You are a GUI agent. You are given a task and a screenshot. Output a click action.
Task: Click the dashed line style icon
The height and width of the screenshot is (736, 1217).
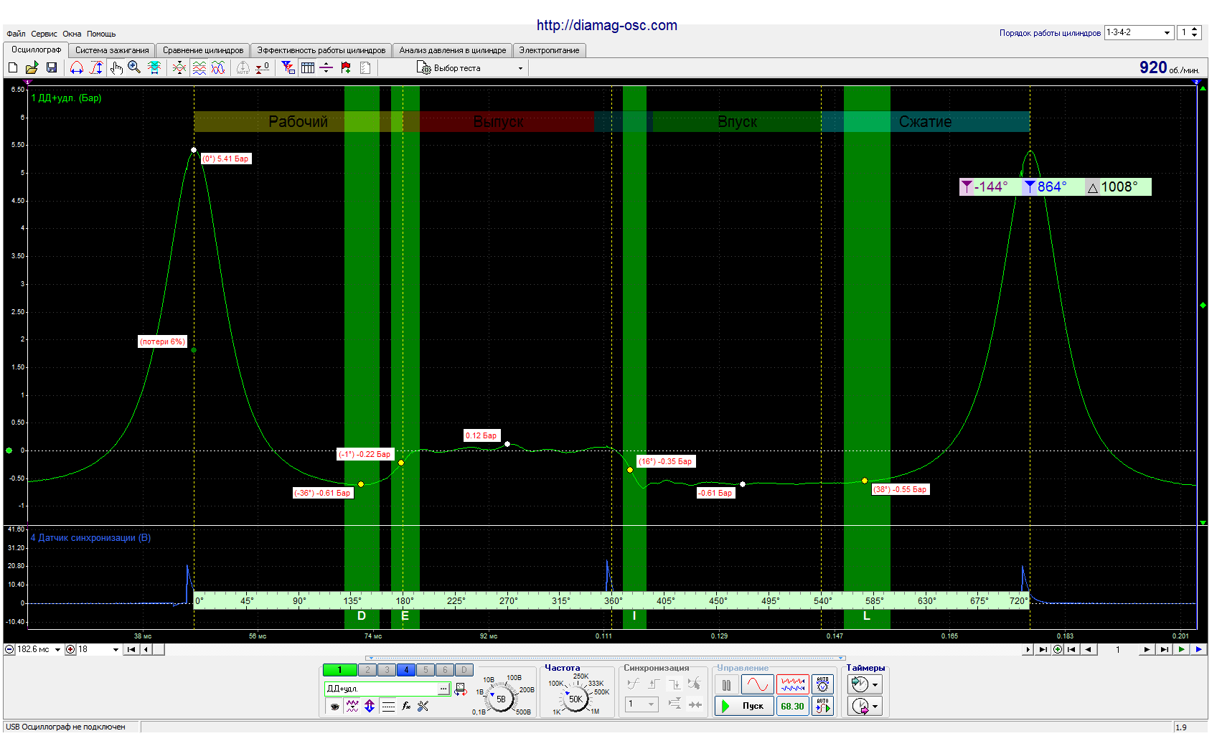pos(388,707)
